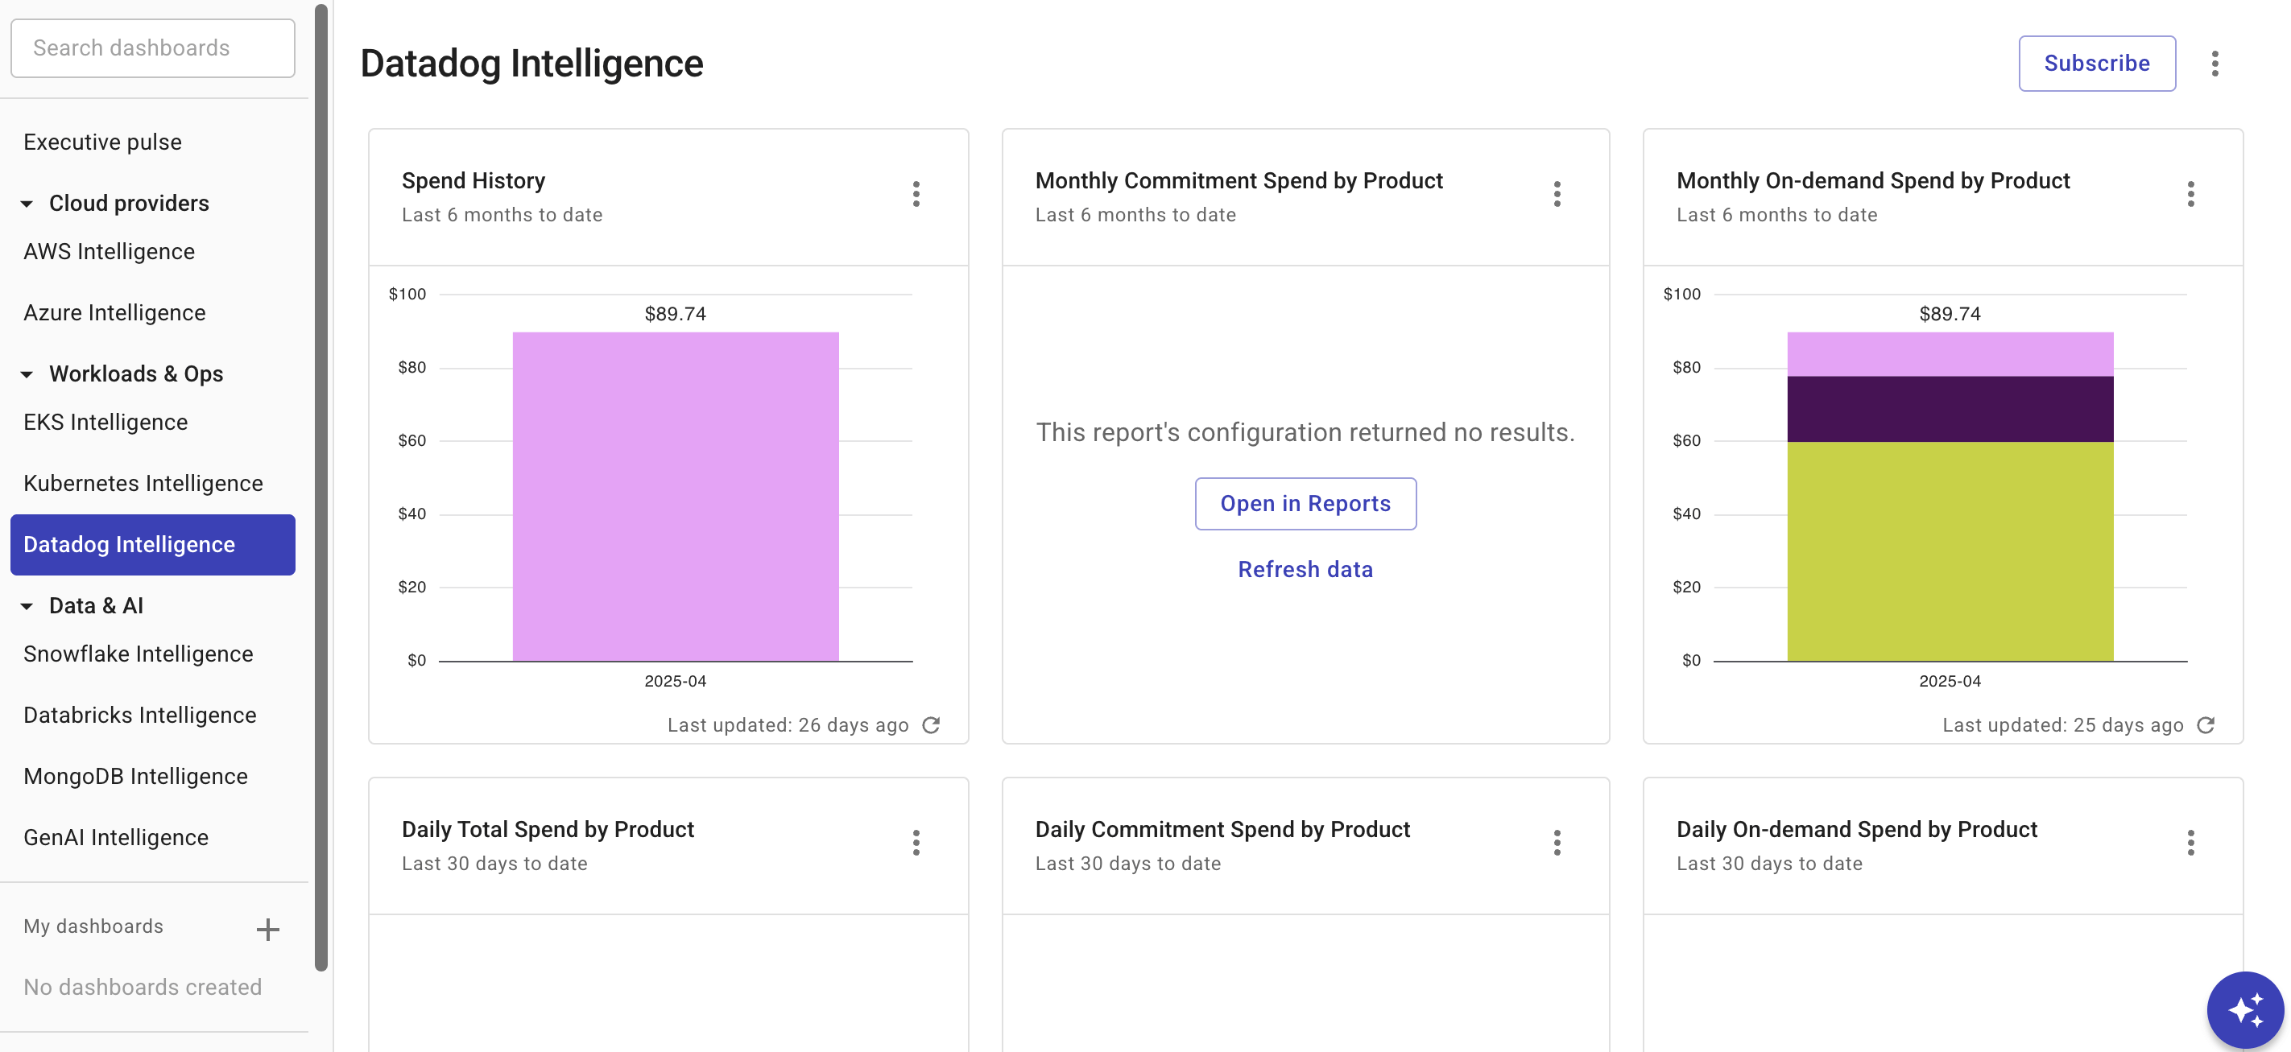Open Daily On-demand Spend by Product kebab menu
Viewport: 2291px width, 1052px height.
pos(2191,842)
